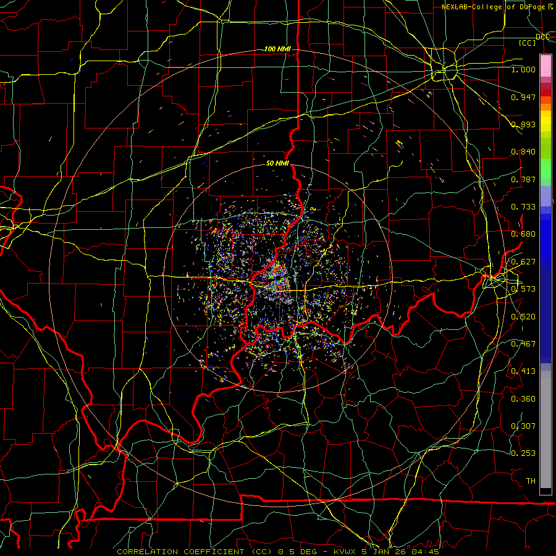Click the 0.840 scale label

point(523,152)
